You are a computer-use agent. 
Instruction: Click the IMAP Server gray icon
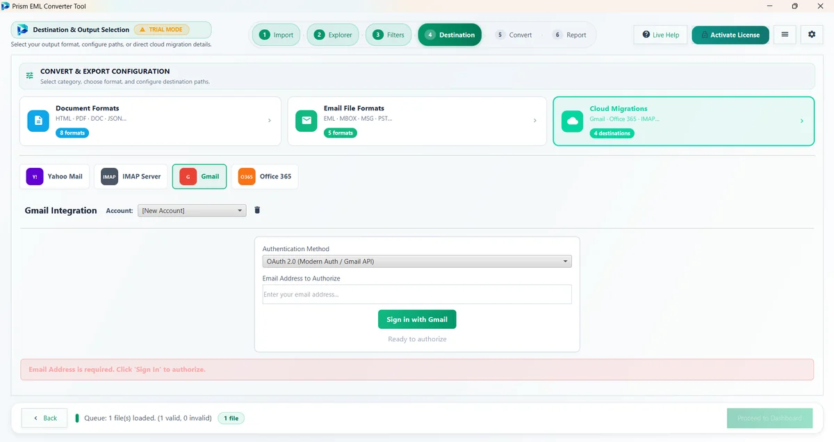[x=109, y=176]
